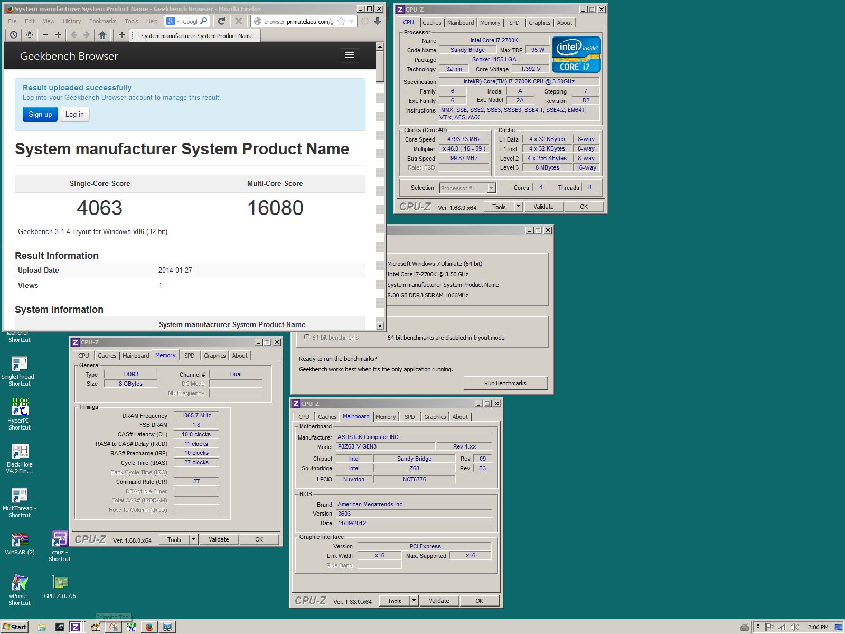Screen dimensions: 845x634
Task: Expand Tools dropdown arrow in Mainboard CPU-Z window
Action: tap(414, 601)
